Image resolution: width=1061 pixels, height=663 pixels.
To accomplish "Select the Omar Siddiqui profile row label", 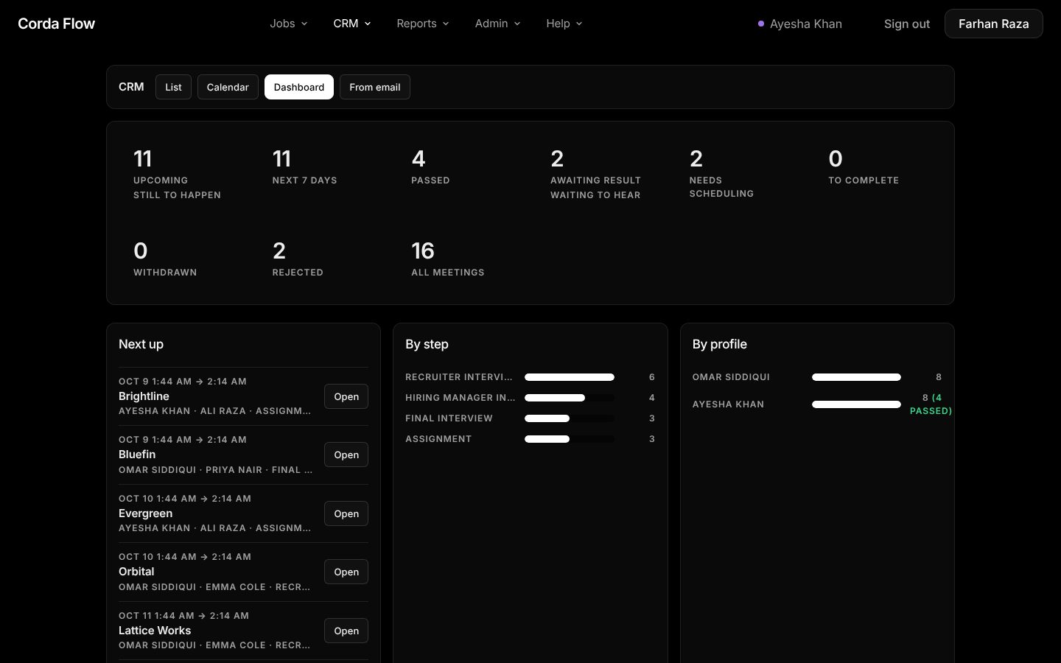I will pos(731,377).
